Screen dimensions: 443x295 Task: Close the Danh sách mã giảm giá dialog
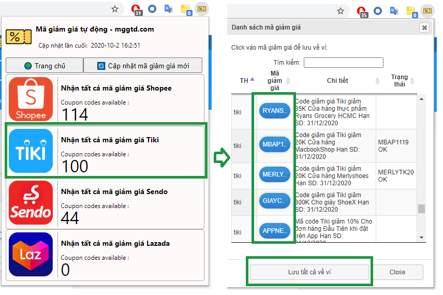(x=424, y=28)
